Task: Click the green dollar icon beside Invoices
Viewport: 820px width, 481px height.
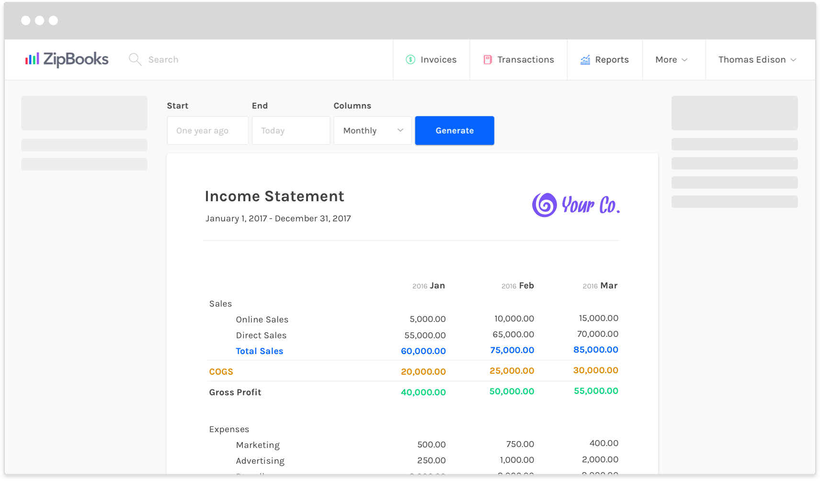Action: (410, 59)
